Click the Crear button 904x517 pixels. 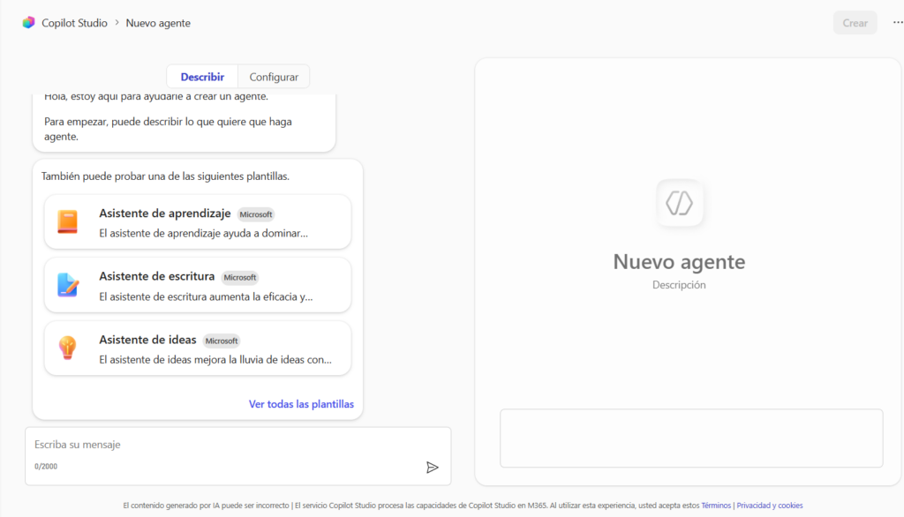pos(855,23)
